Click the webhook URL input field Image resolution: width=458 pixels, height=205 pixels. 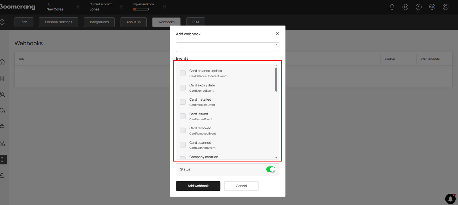point(227,47)
